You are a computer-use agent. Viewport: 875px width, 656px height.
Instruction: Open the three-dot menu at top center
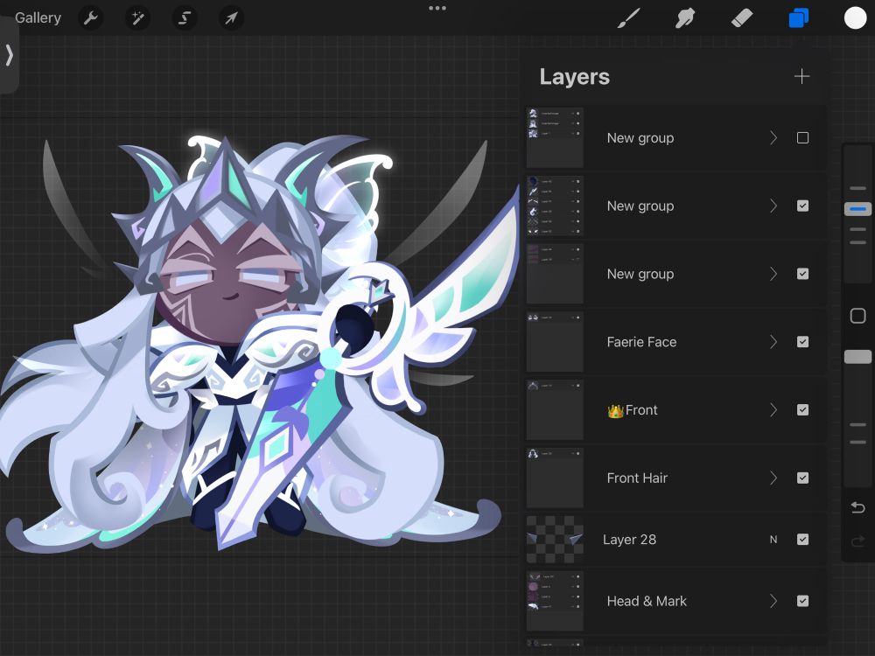click(437, 9)
